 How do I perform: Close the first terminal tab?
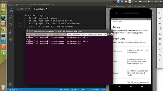coord(64,34)
